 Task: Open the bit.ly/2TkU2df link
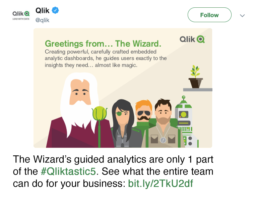click(x=161, y=184)
